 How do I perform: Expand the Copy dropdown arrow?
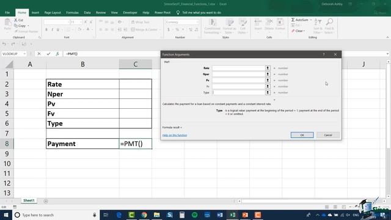(x=28, y=26)
